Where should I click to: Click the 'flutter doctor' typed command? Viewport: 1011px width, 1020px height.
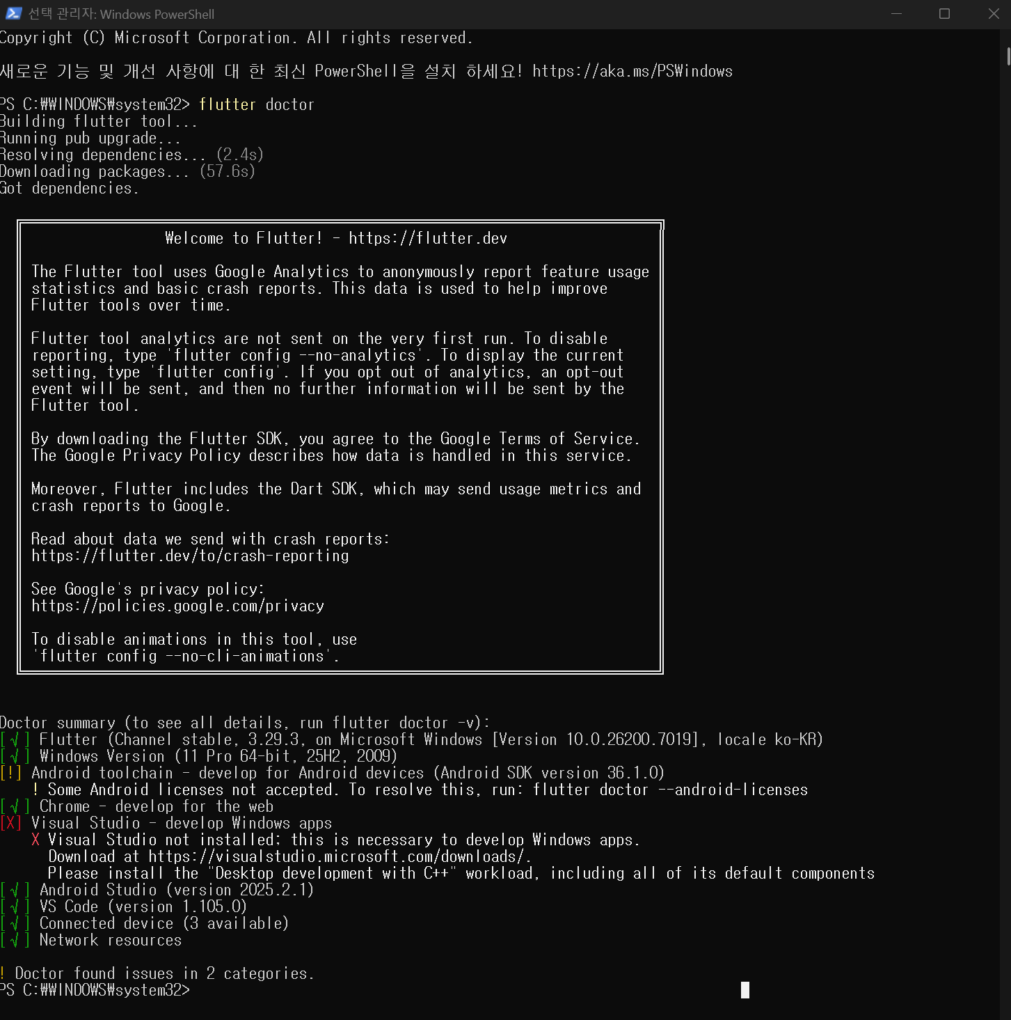(257, 104)
